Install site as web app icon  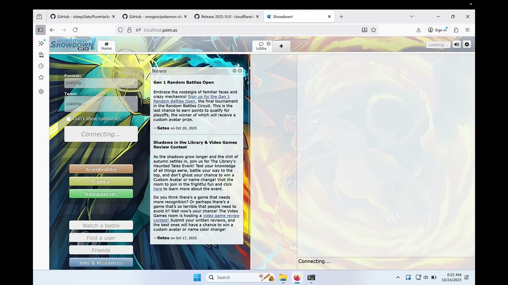click(364, 30)
